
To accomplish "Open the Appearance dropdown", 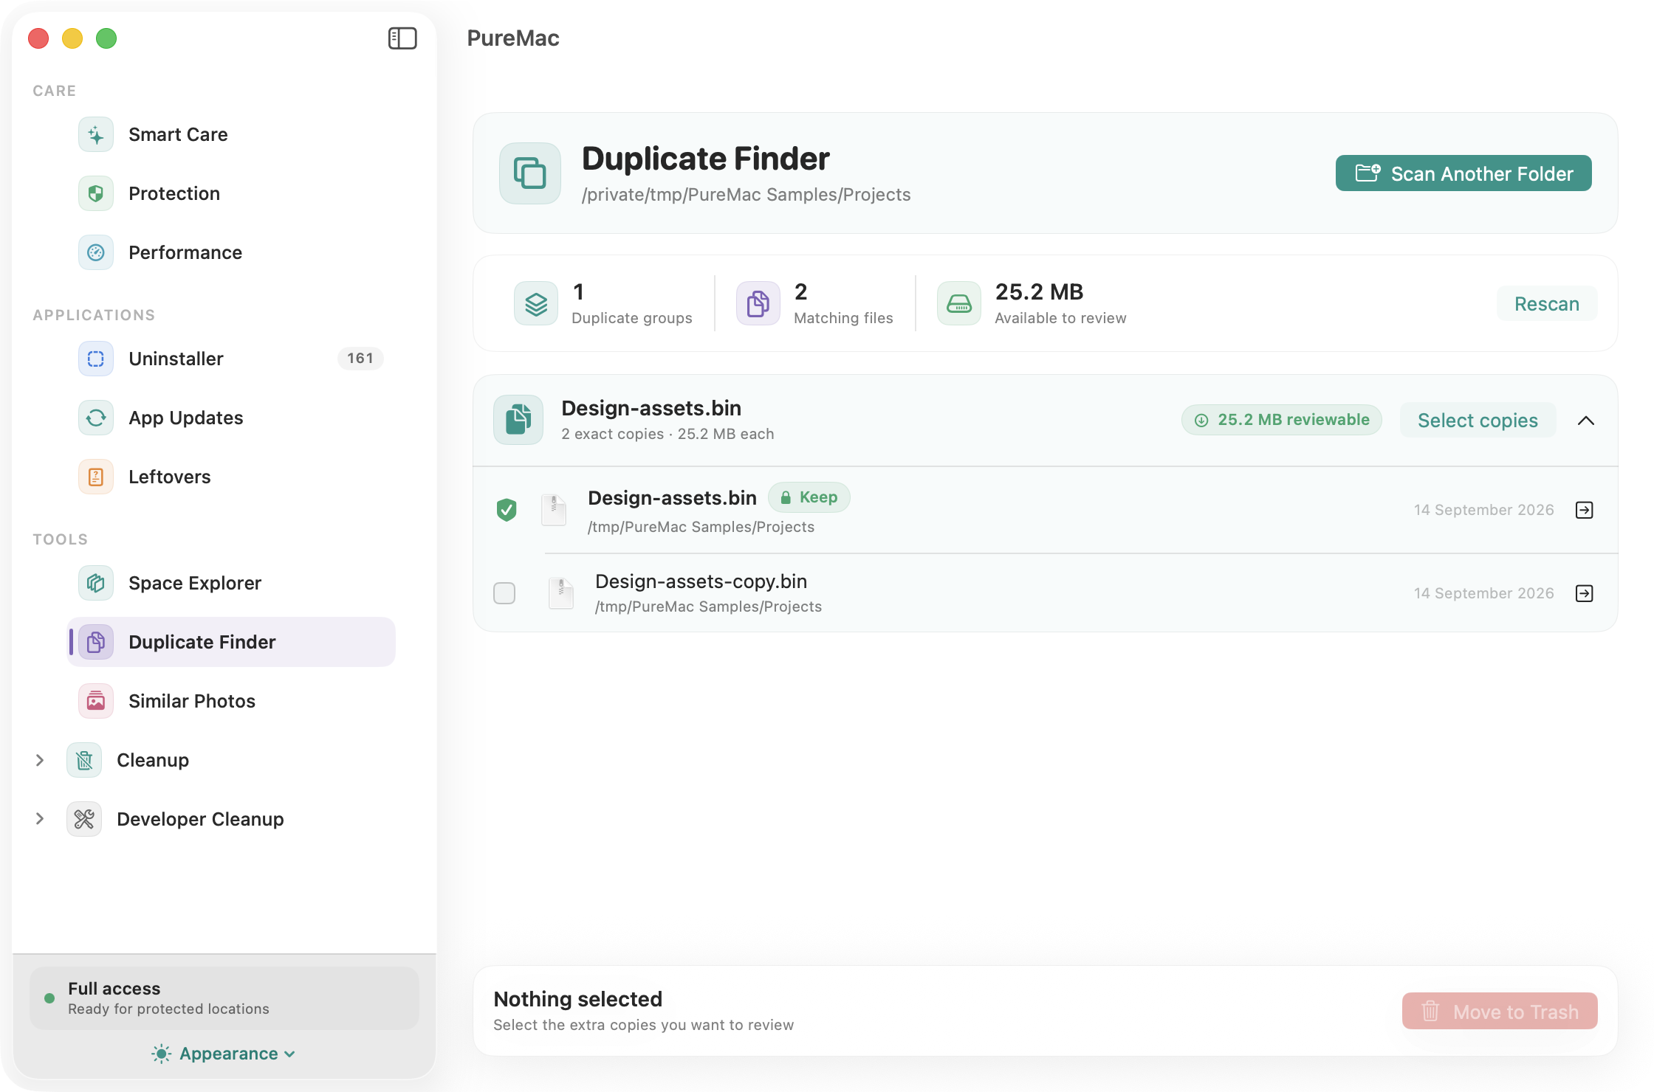I will pyautogui.click(x=224, y=1054).
